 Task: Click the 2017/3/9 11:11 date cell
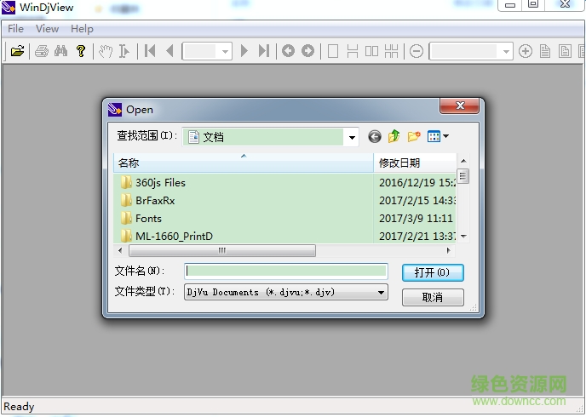coord(416,219)
